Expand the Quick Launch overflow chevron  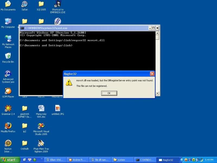point(42,159)
